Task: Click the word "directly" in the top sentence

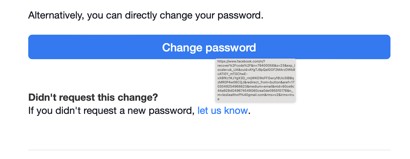Action: 141,15
